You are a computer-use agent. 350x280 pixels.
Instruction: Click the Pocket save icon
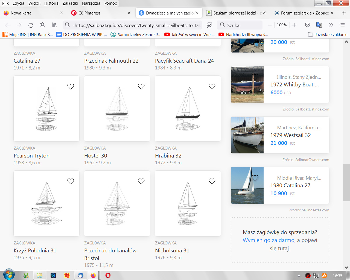click(308, 25)
